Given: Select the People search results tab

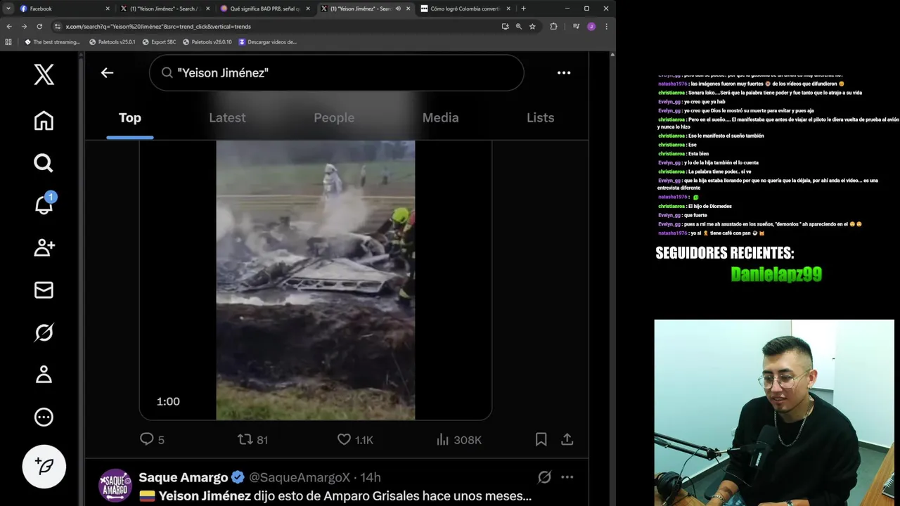Looking at the screenshot, I should tap(334, 118).
